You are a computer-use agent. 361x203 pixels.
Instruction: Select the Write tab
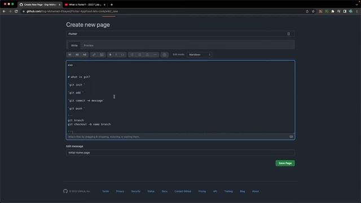coord(74,46)
